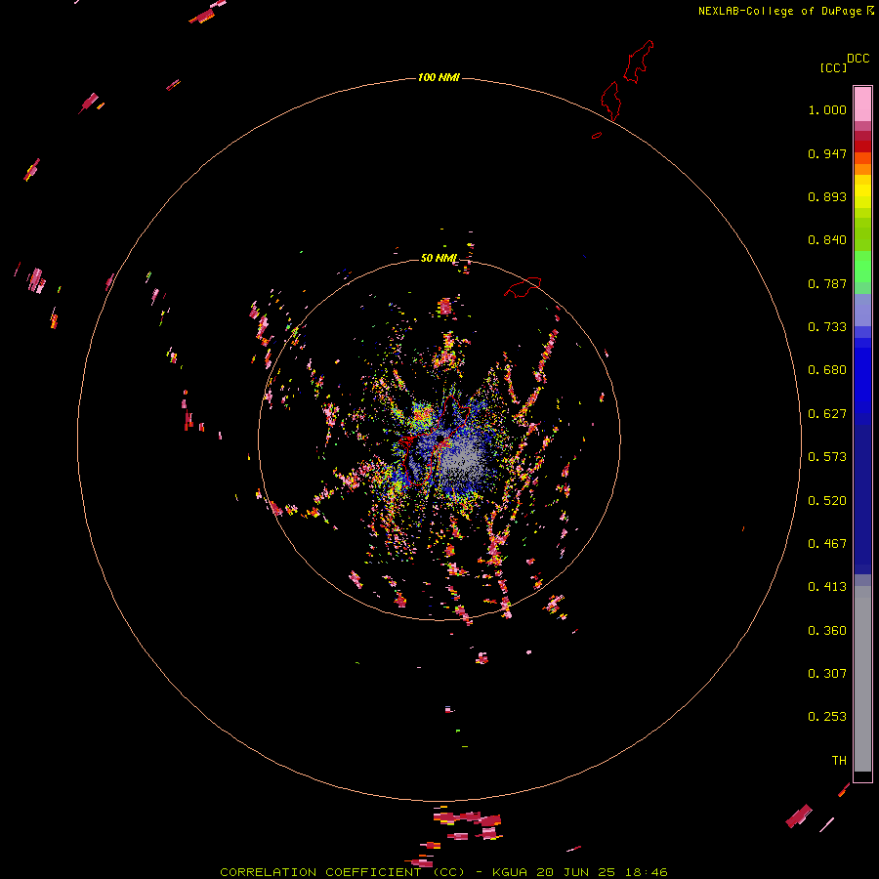The image size is (879, 879).
Task: Click the 0.520 color scale value
Action: (x=827, y=501)
